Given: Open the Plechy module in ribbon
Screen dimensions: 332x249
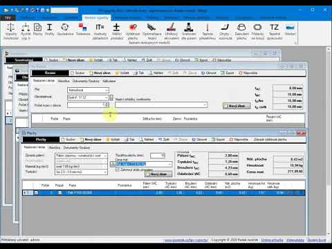Looking at the screenshot, I should pos(38,30).
